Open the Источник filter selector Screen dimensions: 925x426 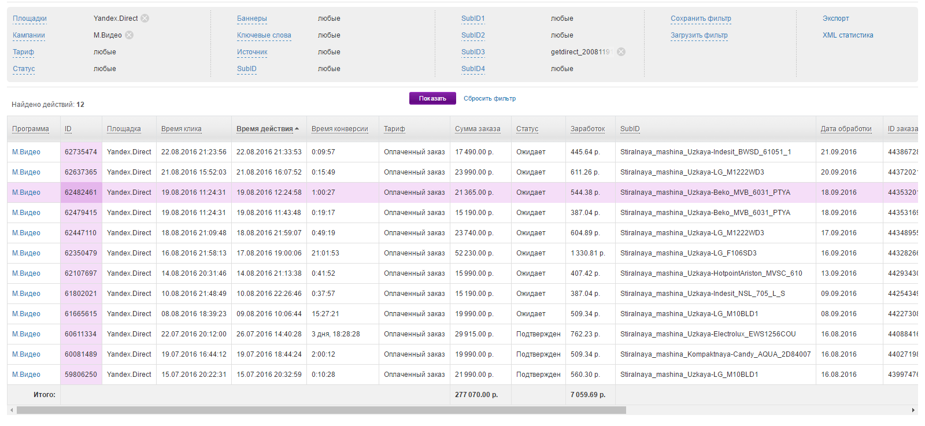click(x=252, y=52)
